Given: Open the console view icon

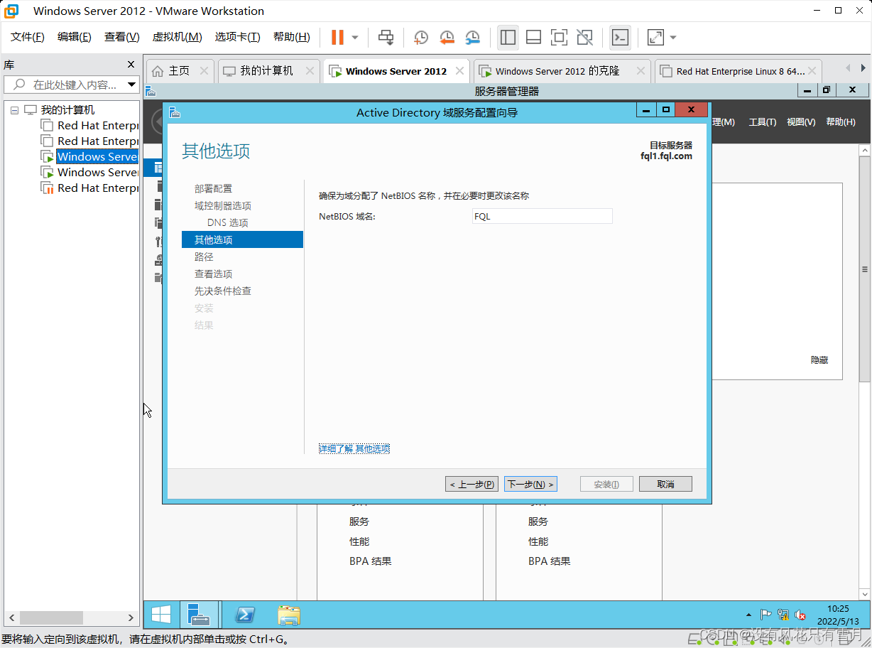Looking at the screenshot, I should pyautogui.click(x=620, y=37).
